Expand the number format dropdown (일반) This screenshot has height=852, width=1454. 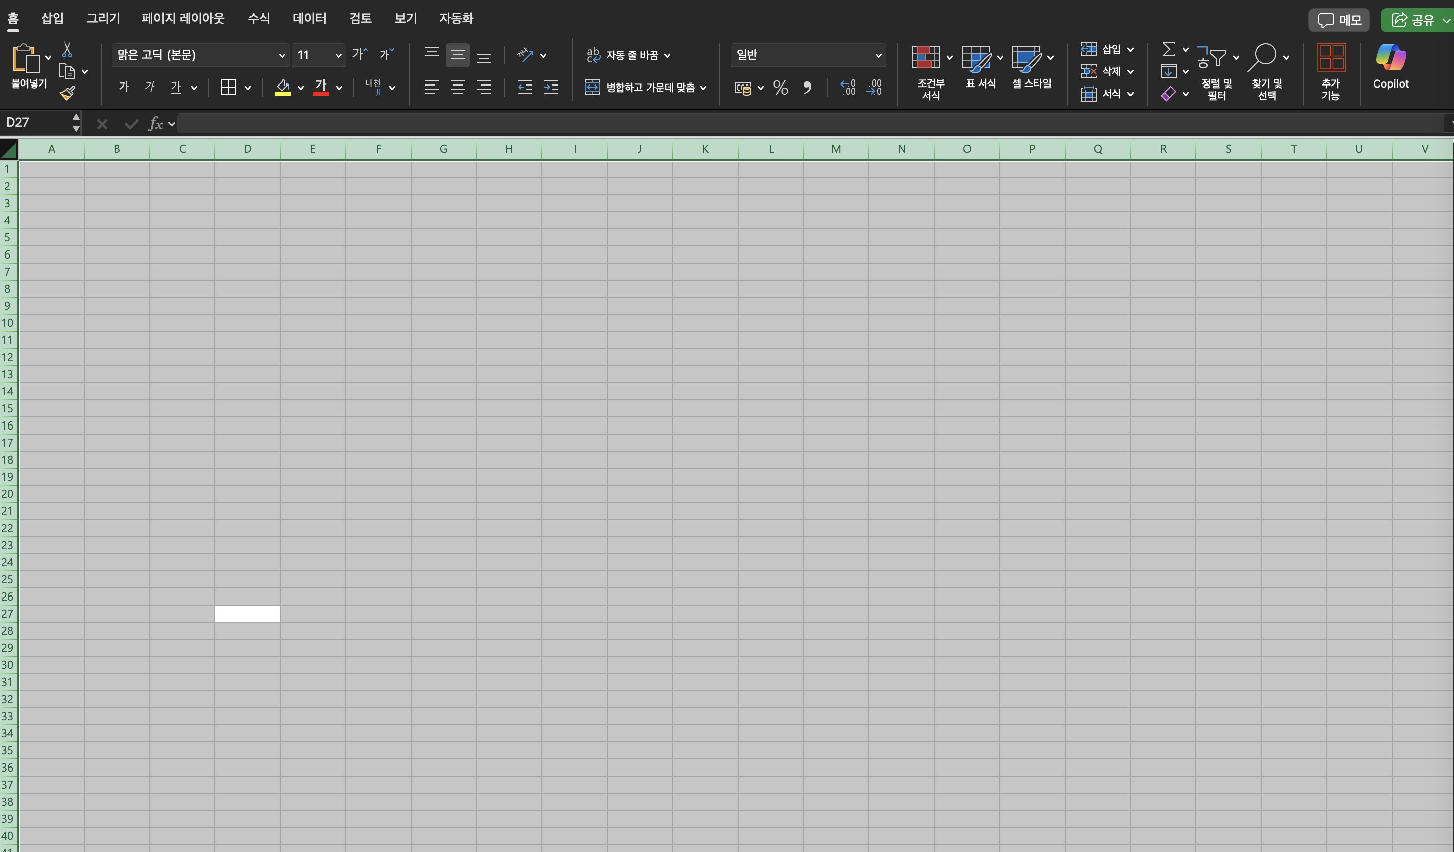point(878,55)
